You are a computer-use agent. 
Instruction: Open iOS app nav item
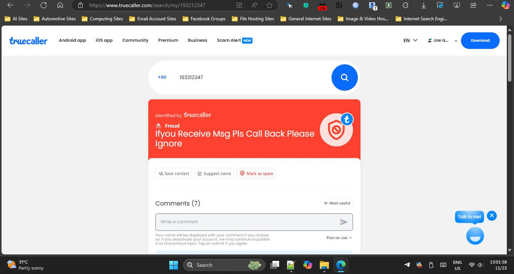(104, 41)
